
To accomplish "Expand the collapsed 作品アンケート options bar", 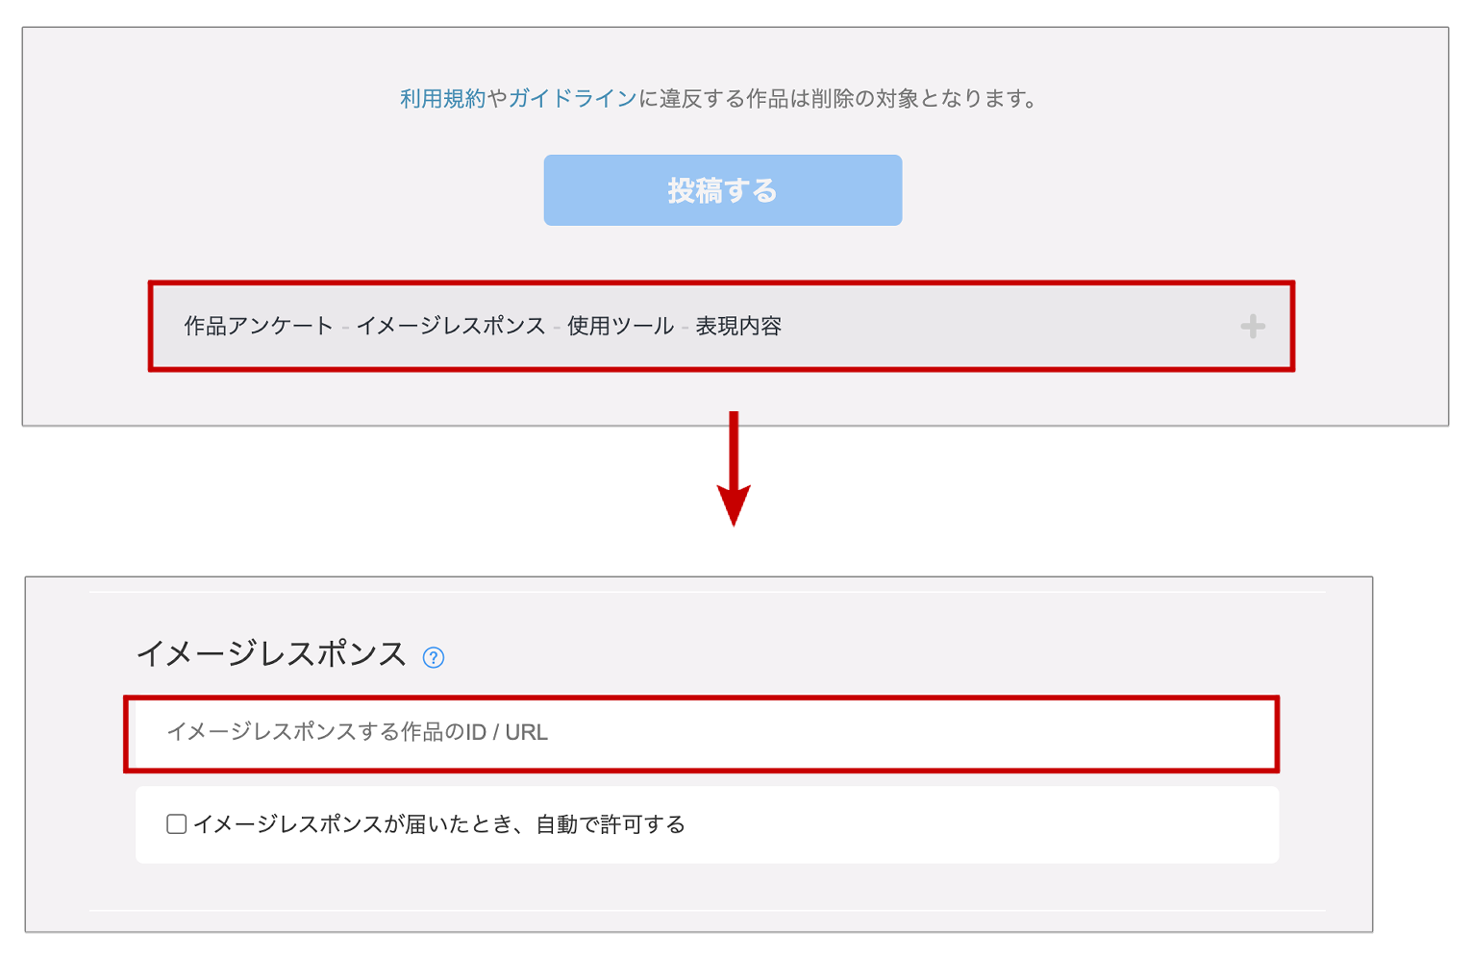I will [721, 327].
